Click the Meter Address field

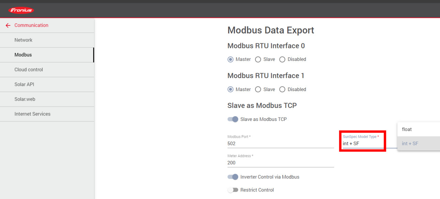(280, 163)
